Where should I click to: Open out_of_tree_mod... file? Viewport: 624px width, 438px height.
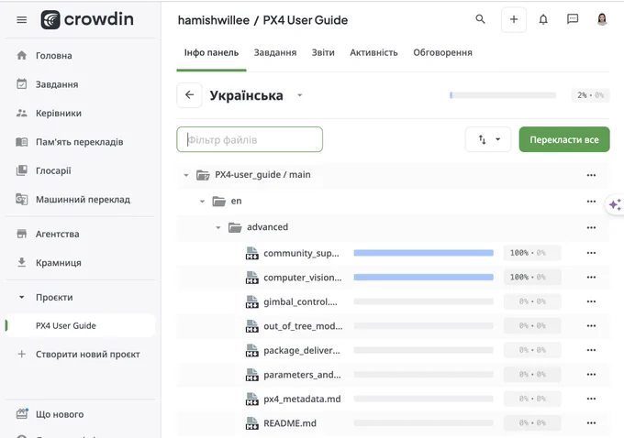pos(303,326)
